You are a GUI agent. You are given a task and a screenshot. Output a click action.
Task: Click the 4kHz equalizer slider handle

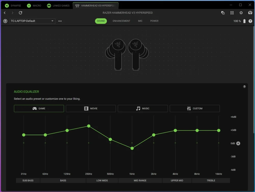click(x=175, y=130)
